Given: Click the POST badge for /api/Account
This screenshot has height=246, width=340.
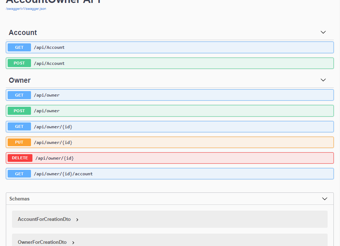Looking at the screenshot, I should click(x=19, y=63).
